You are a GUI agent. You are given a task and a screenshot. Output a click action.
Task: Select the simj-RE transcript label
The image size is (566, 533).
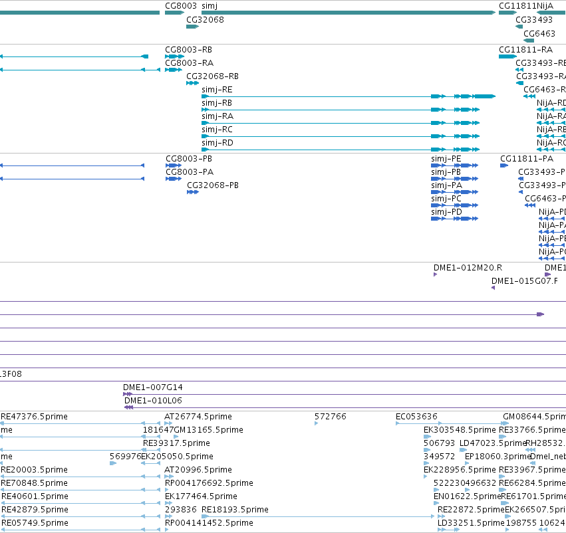coord(217,90)
